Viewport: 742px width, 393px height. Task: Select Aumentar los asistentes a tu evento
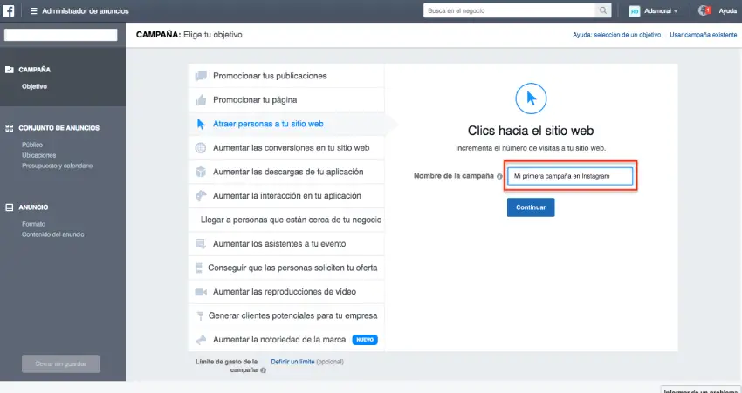pyautogui.click(x=286, y=244)
